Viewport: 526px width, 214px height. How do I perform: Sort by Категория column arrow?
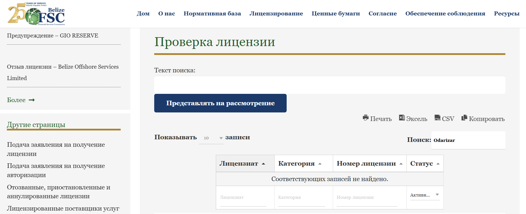pyautogui.click(x=320, y=164)
